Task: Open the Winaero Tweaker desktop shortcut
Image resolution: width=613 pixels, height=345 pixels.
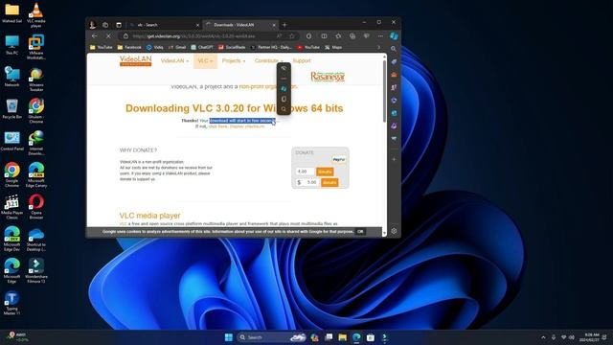Action: [x=36, y=79]
